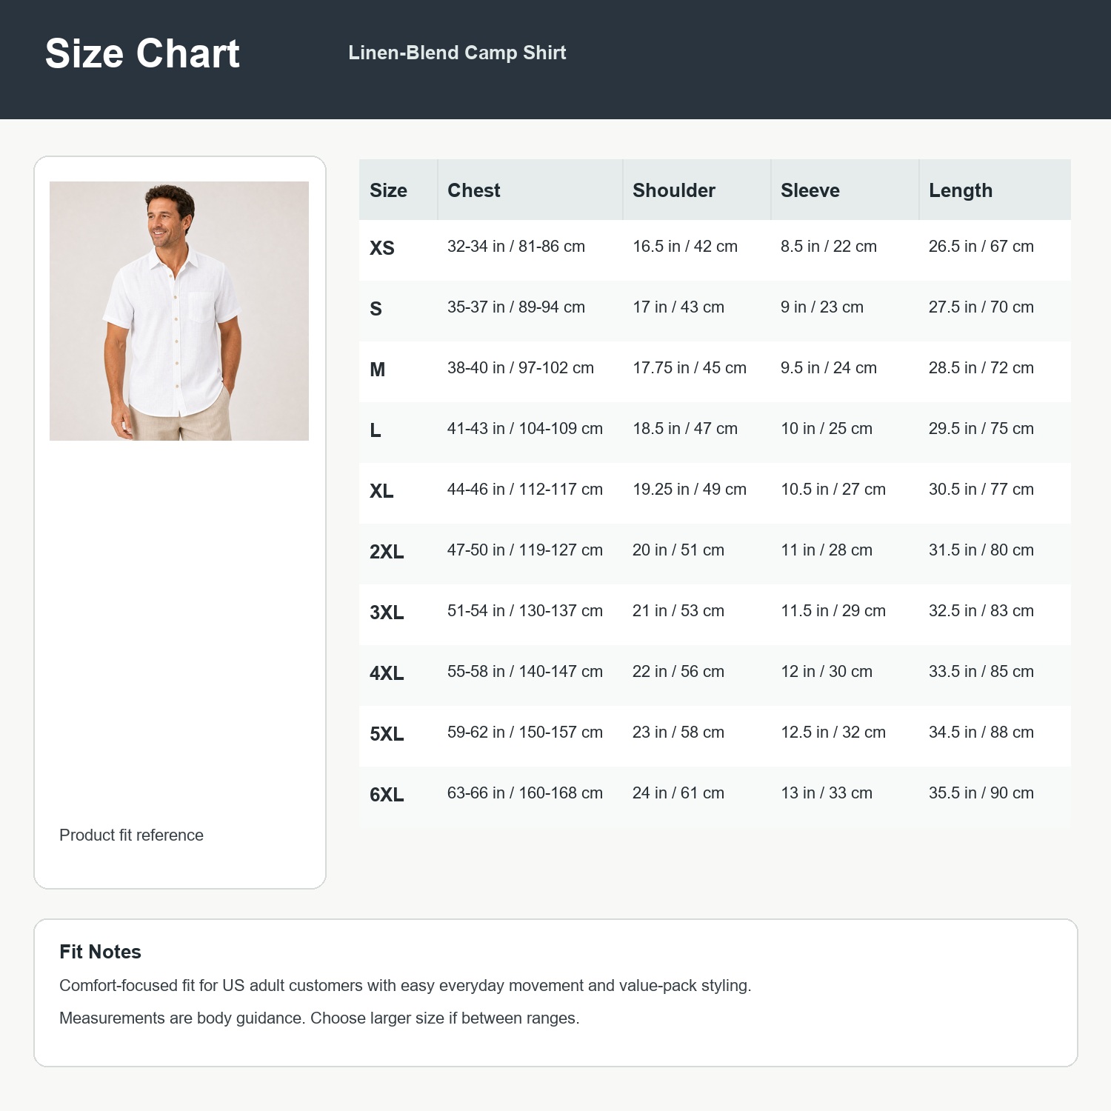The height and width of the screenshot is (1111, 1111).
Task: Click the 'XS' size label
Action: (x=382, y=248)
